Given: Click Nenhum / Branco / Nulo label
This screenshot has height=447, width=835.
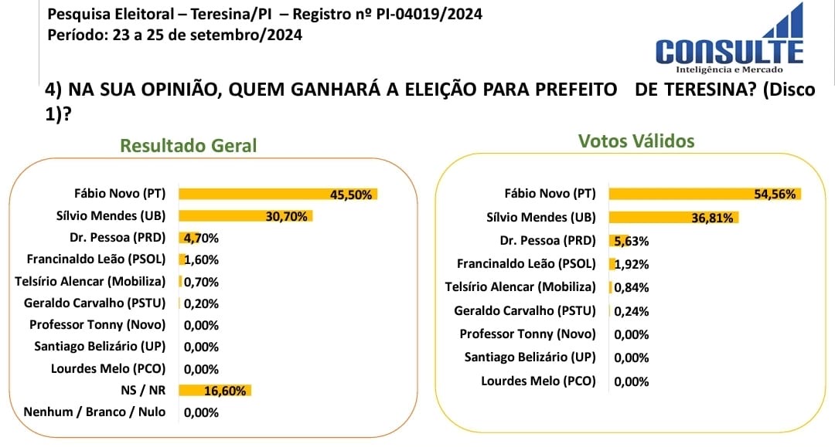Looking at the screenshot, I should (x=94, y=412).
